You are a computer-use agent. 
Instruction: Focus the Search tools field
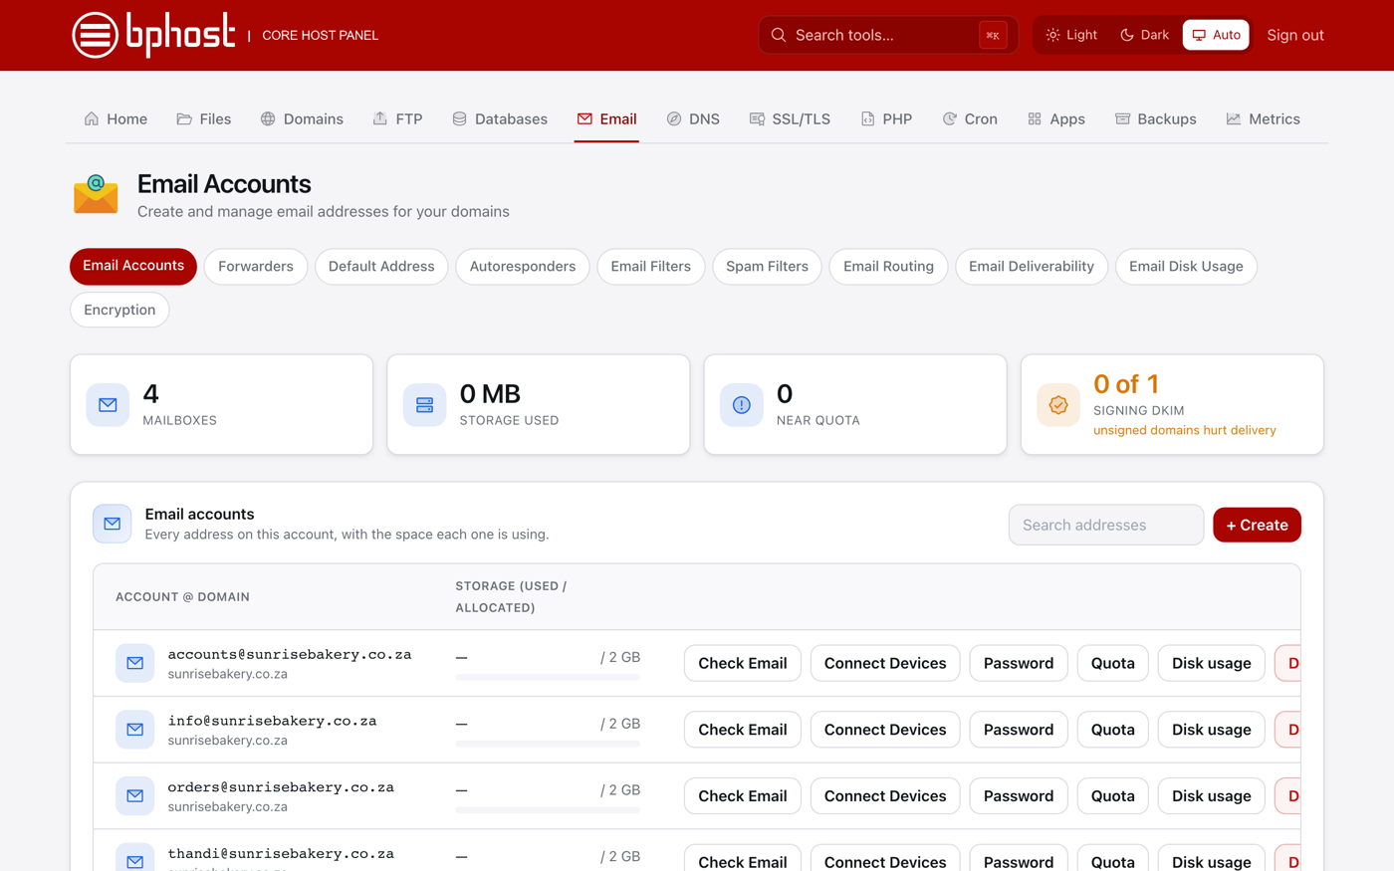pos(887,35)
